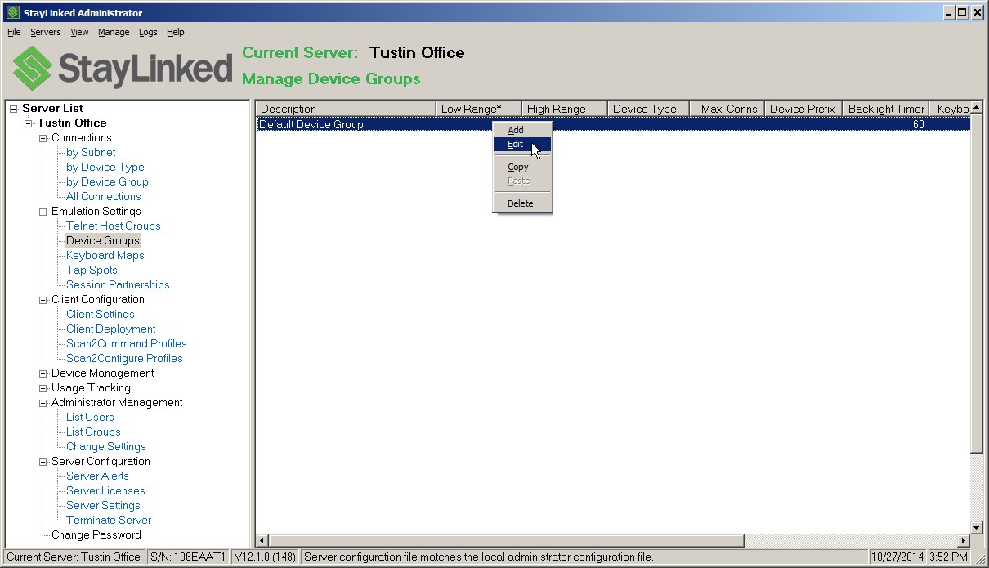
Task: Select Keyboard Maps in the tree
Action: point(105,255)
